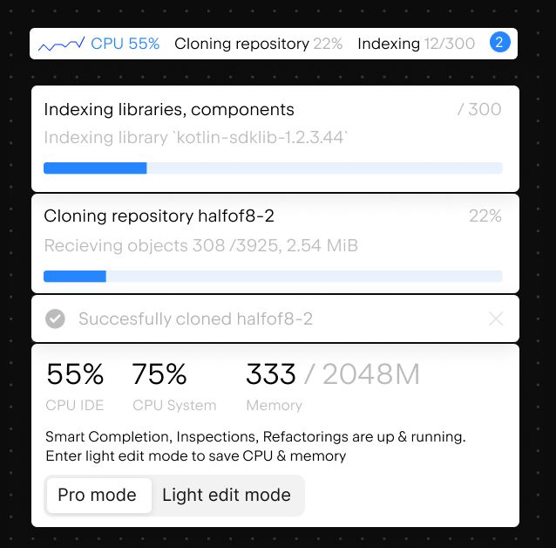Click the 75% CPU System reading
Screen dimensions: 556x548
tap(174, 386)
